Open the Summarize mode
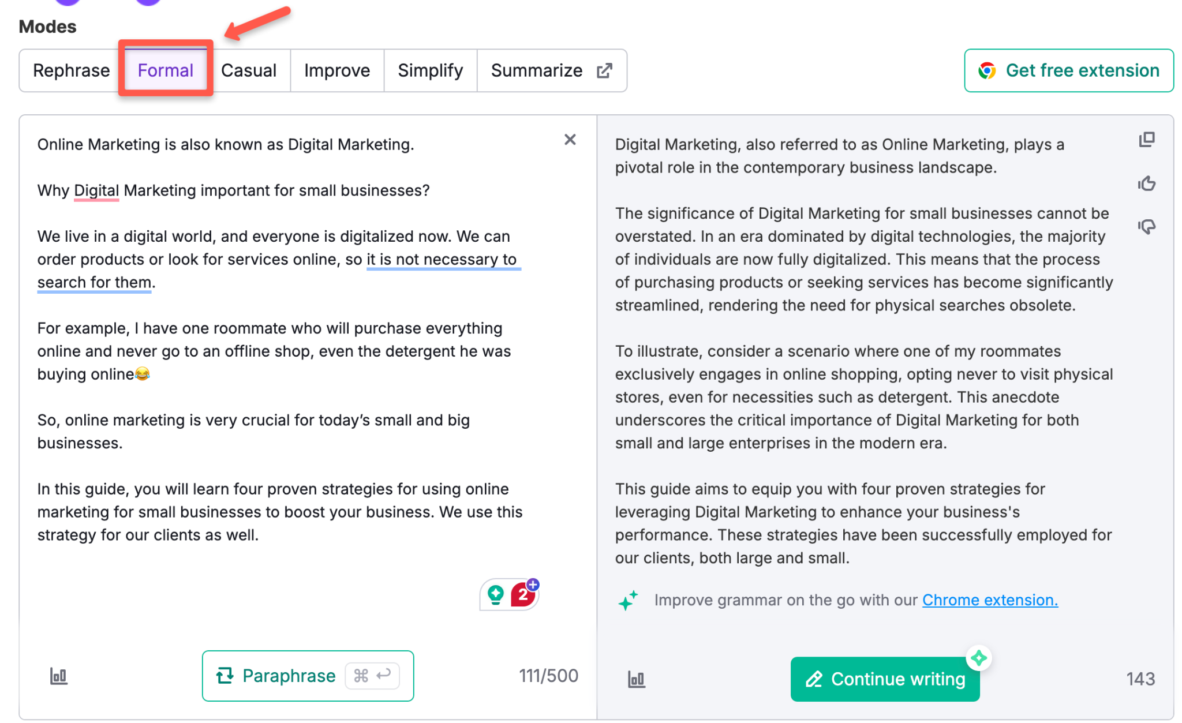Screen dimensions: 1182x723 point(537,70)
